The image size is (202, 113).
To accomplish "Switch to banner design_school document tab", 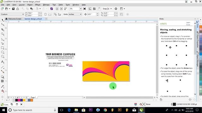I will tap(33, 19).
